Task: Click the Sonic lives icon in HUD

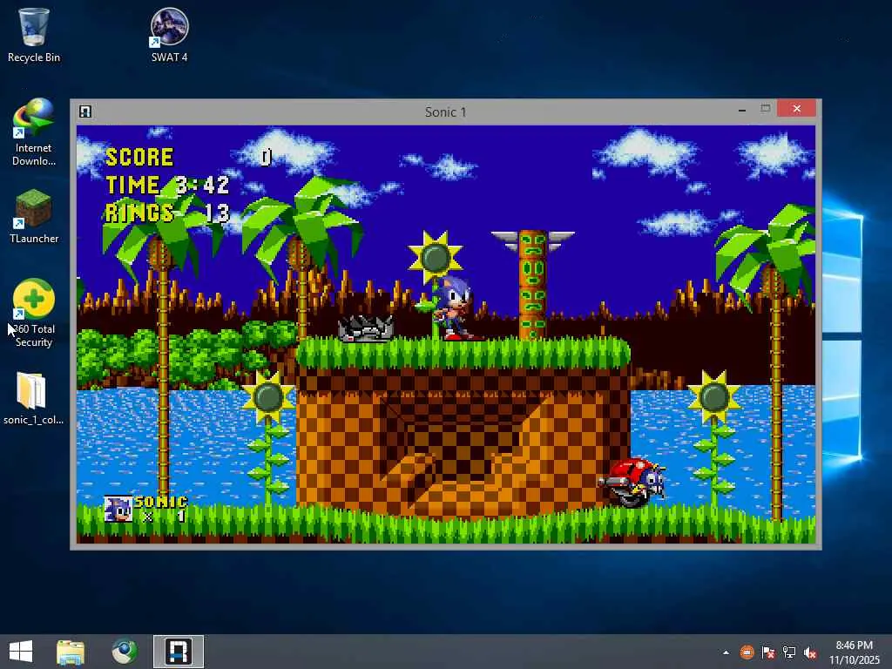Action: (x=118, y=509)
